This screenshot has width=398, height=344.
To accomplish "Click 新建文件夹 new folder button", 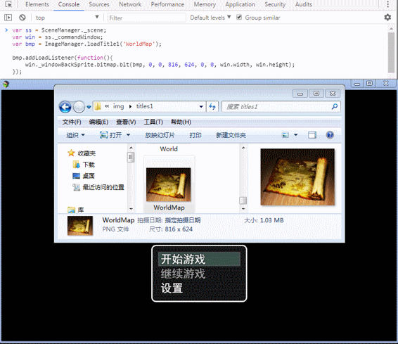I will pyautogui.click(x=231, y=135).
